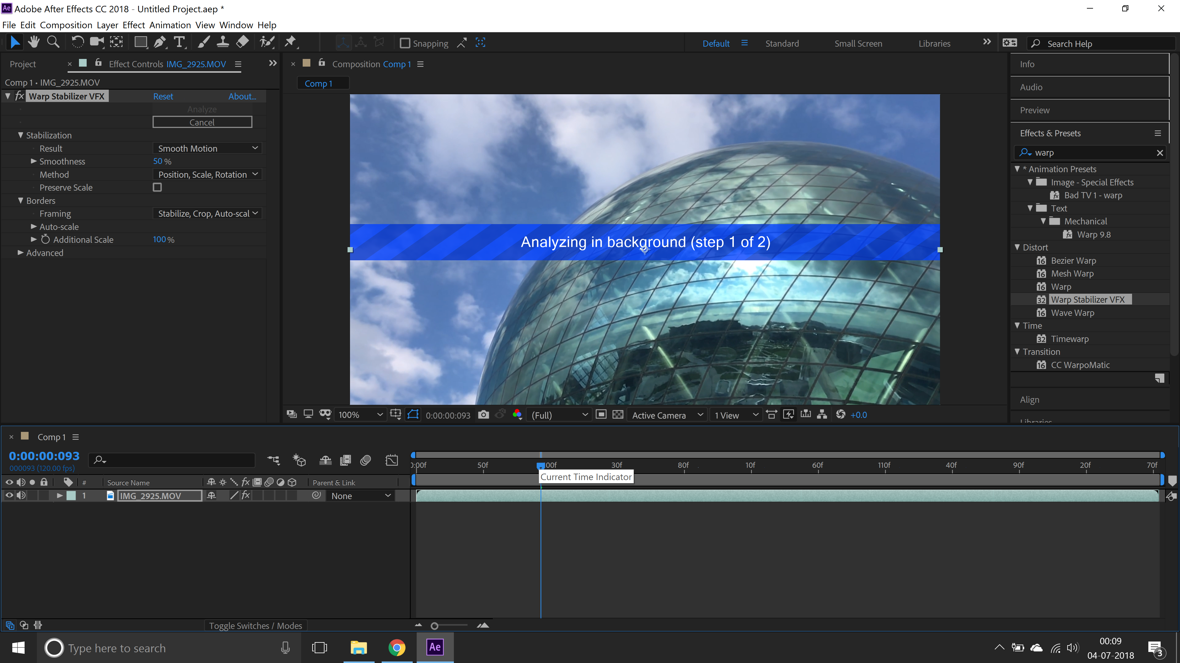Switch to the Project panel tab
1180x663 pixels.
pyautogui.click(x=23, y=64)
